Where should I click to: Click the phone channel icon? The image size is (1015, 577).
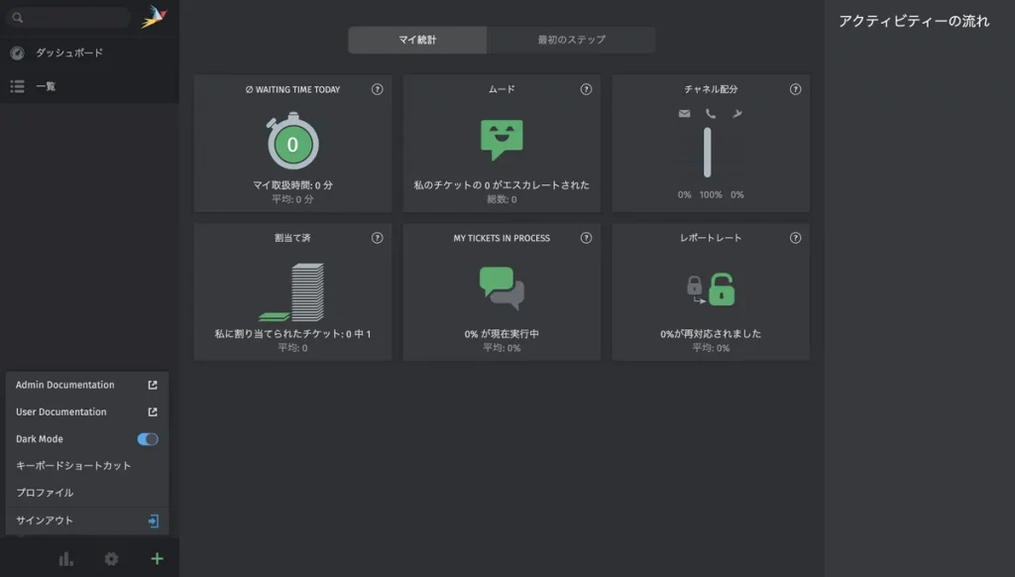(711, 113)
